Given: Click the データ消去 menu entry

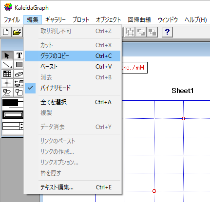Looking at the screenshot, I should tap(73, 127).
